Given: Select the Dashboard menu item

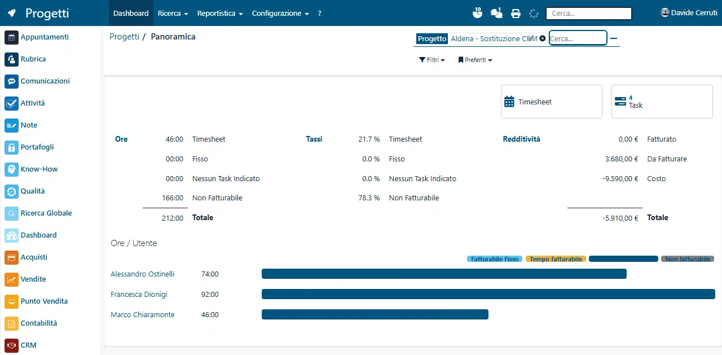Looking at the screenshot, I should coord(131,13).
